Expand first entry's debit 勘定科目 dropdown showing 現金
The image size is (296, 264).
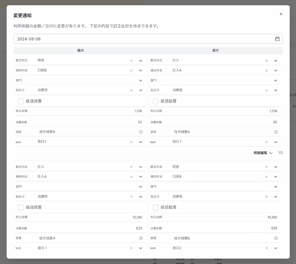pos(141,61)
